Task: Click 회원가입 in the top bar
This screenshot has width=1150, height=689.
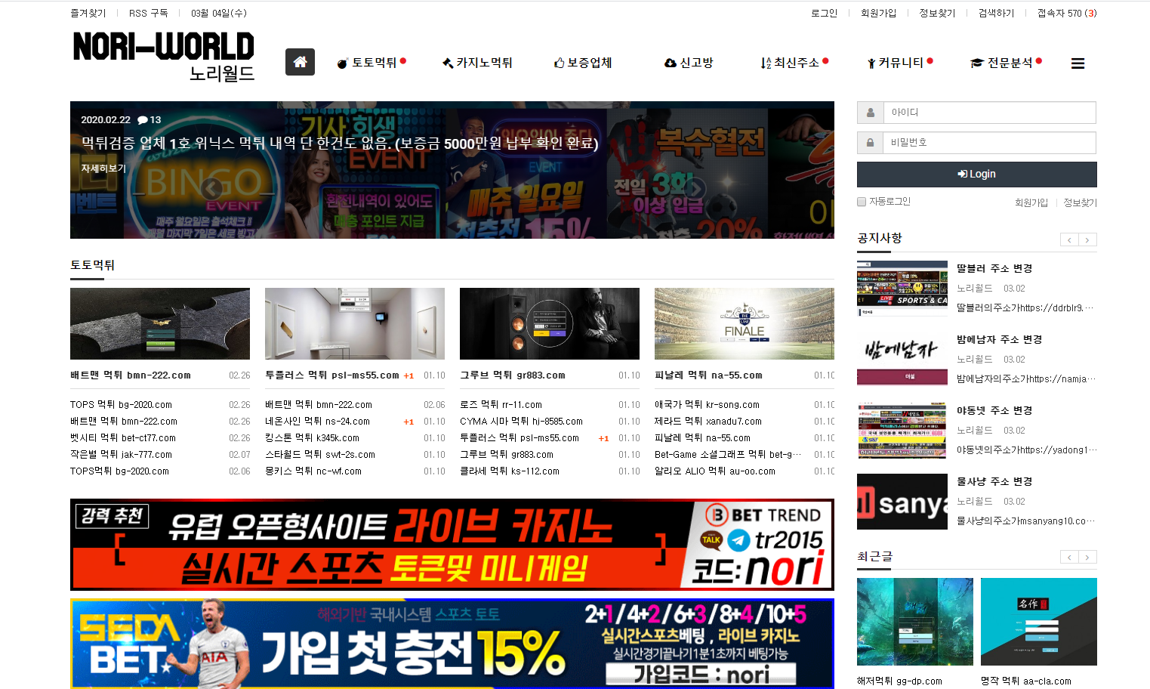Action: pos(878,14)
